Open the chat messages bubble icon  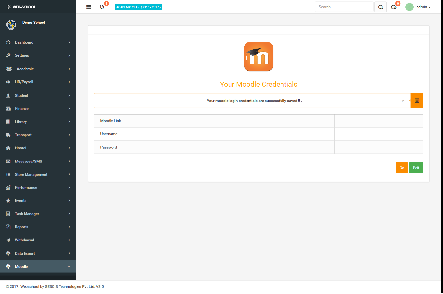pyautogui.click(x=394, y=7)
